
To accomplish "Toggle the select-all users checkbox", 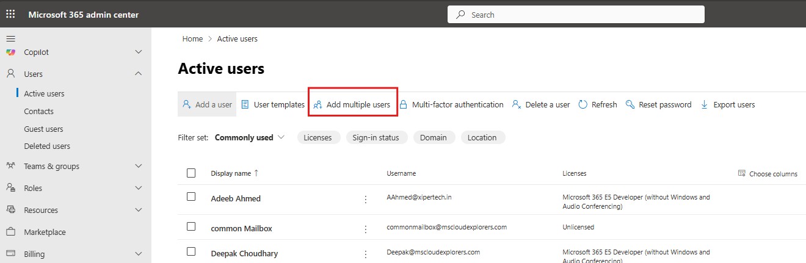I will (191, 173).
